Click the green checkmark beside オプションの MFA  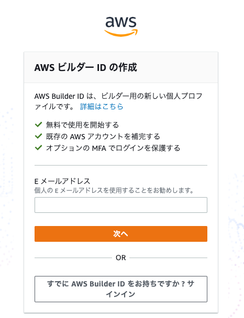pyautogui.click(x=38, y=148)
